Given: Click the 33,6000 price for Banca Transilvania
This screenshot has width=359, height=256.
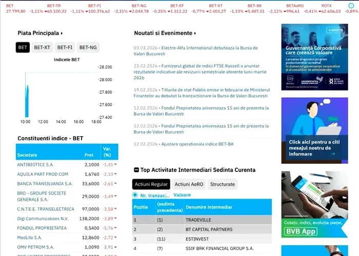Looking at the screenshot, I should (91, 184).
